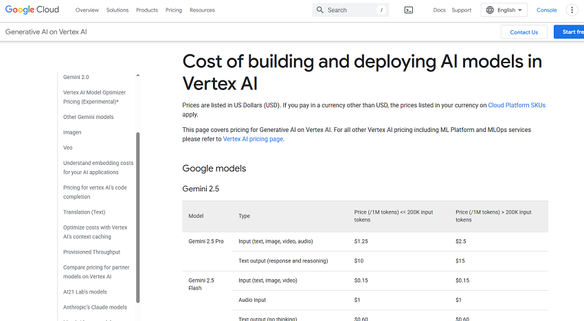Click the Text output (response and reasoning) cell

pyautogui.click(x=283, y=261)
